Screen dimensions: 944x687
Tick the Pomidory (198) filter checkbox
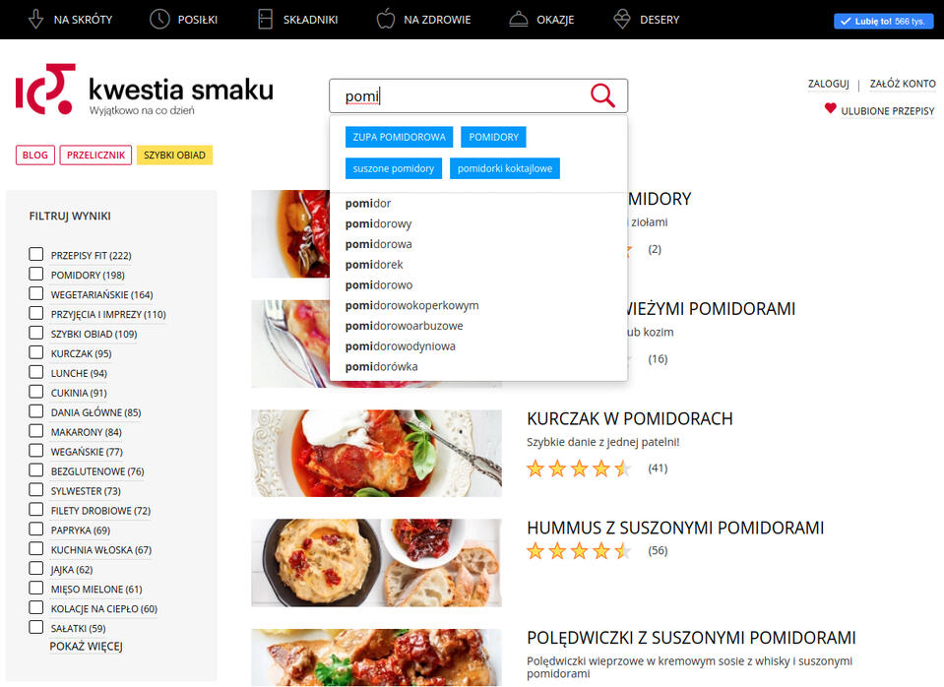click(36, 274)
